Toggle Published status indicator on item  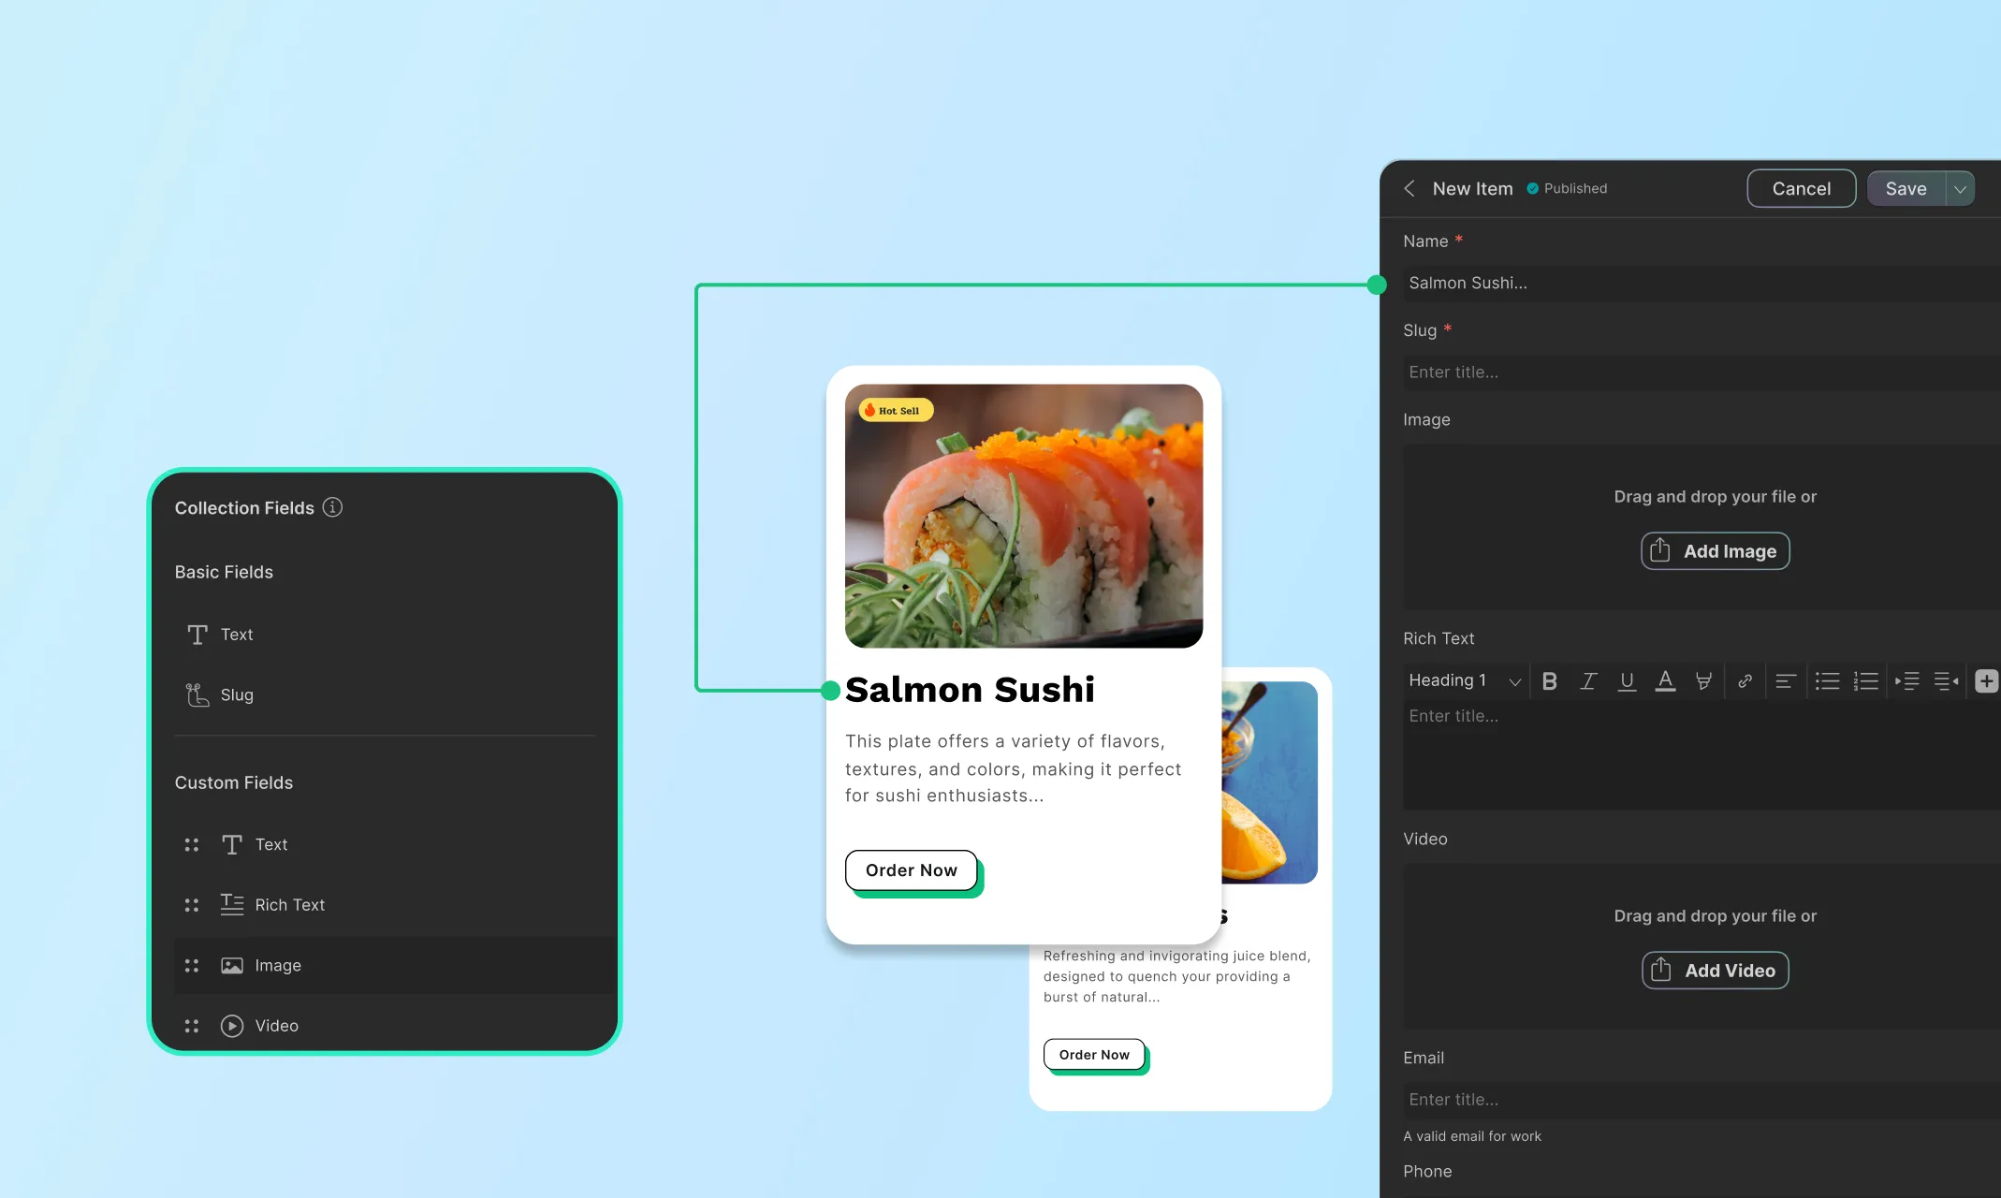tap(1532, 187)
